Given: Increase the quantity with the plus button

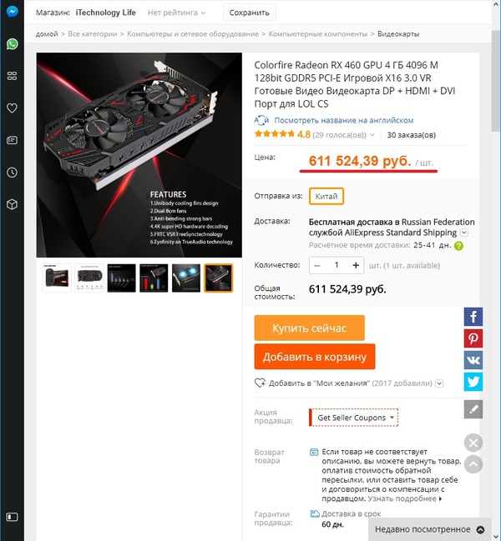Looking at the screenshot, I should click(x=356, y=265).
